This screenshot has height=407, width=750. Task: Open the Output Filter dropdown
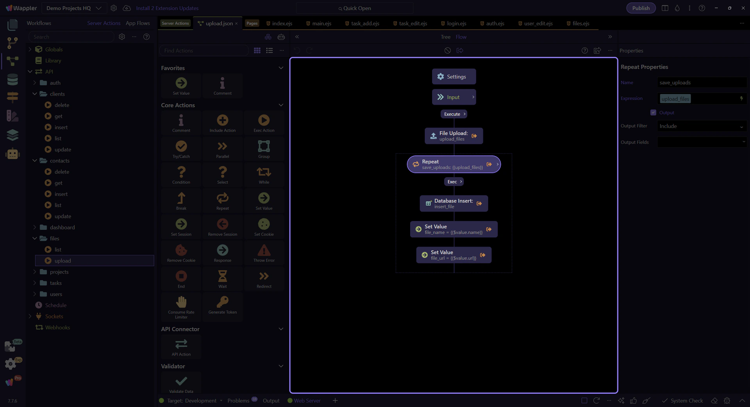coord(702,126)
